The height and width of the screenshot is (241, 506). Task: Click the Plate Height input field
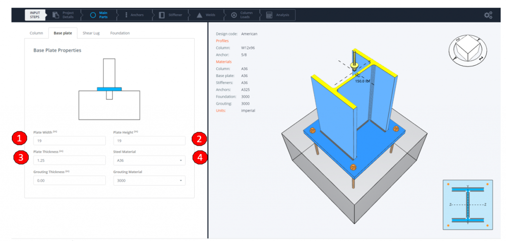[149, 141]
